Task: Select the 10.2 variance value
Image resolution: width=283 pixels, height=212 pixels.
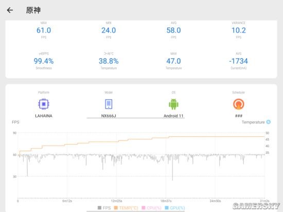Action: click(x=238, y=30)
